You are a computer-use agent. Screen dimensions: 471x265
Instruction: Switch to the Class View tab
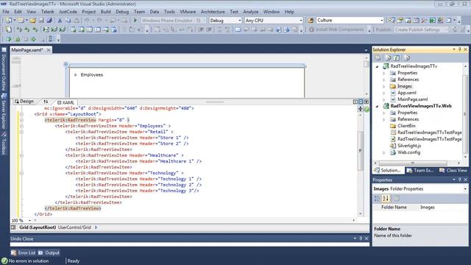(x=453, y=170)
